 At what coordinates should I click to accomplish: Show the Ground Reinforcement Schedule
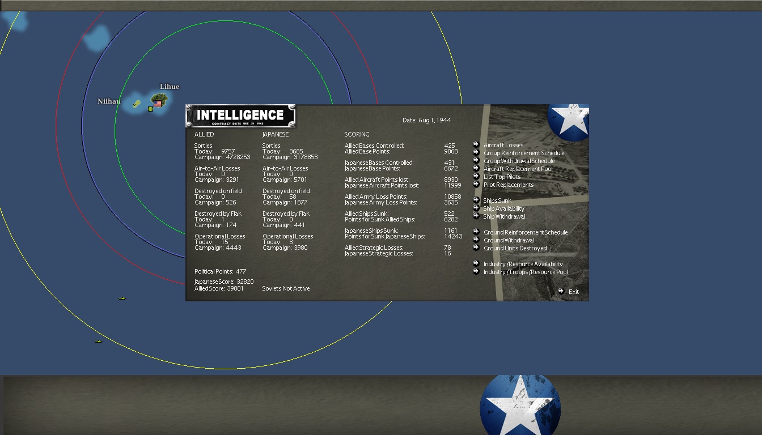[526, 232]
